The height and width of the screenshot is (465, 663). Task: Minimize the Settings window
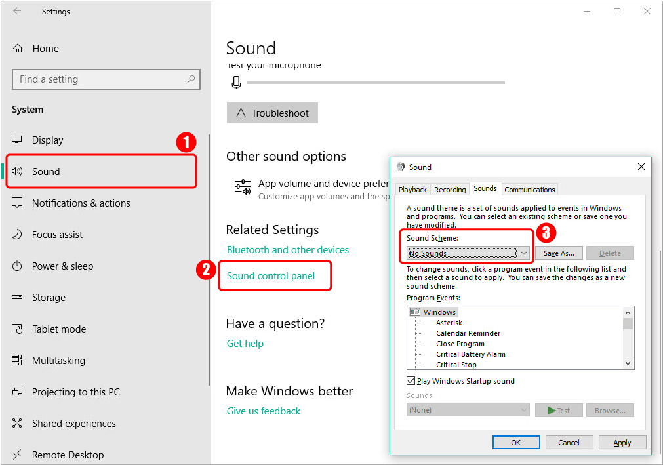tap(586, 11)
